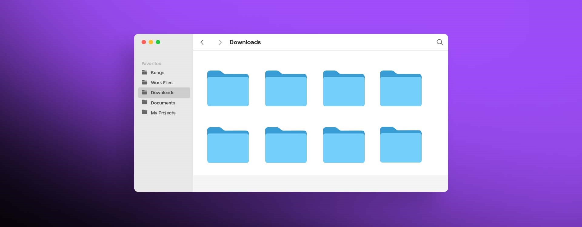This screenshot has width=582, height=227.
Task: Select Downloads in the Favorites sidebar
Action: tap(162, 93)
